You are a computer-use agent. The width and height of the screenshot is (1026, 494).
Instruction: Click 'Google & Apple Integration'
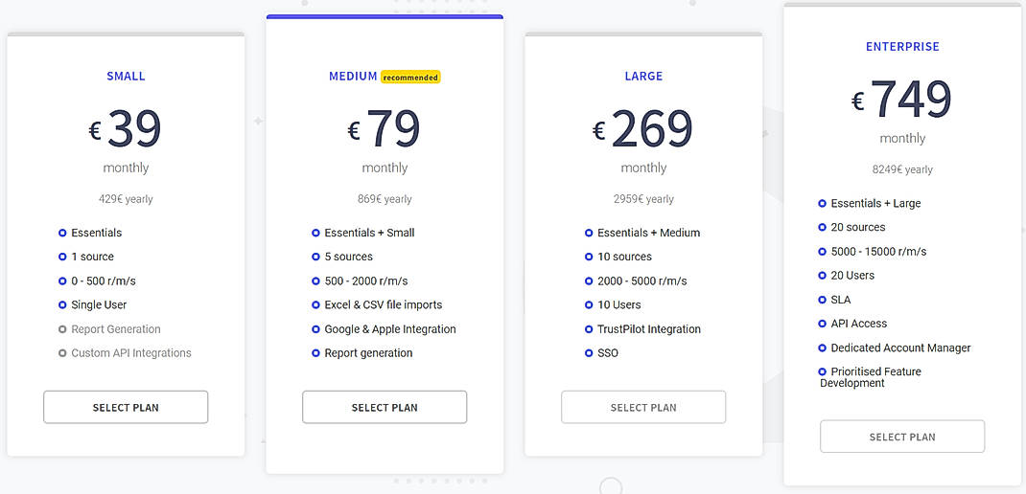click(x=390, y=329)
